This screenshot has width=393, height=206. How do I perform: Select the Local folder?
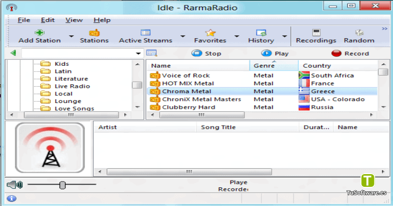coord(63,94)
